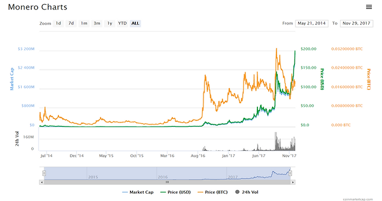Click the $100.00 price axis label
This screenshot has width=382, height=201.
pos(308,87)
